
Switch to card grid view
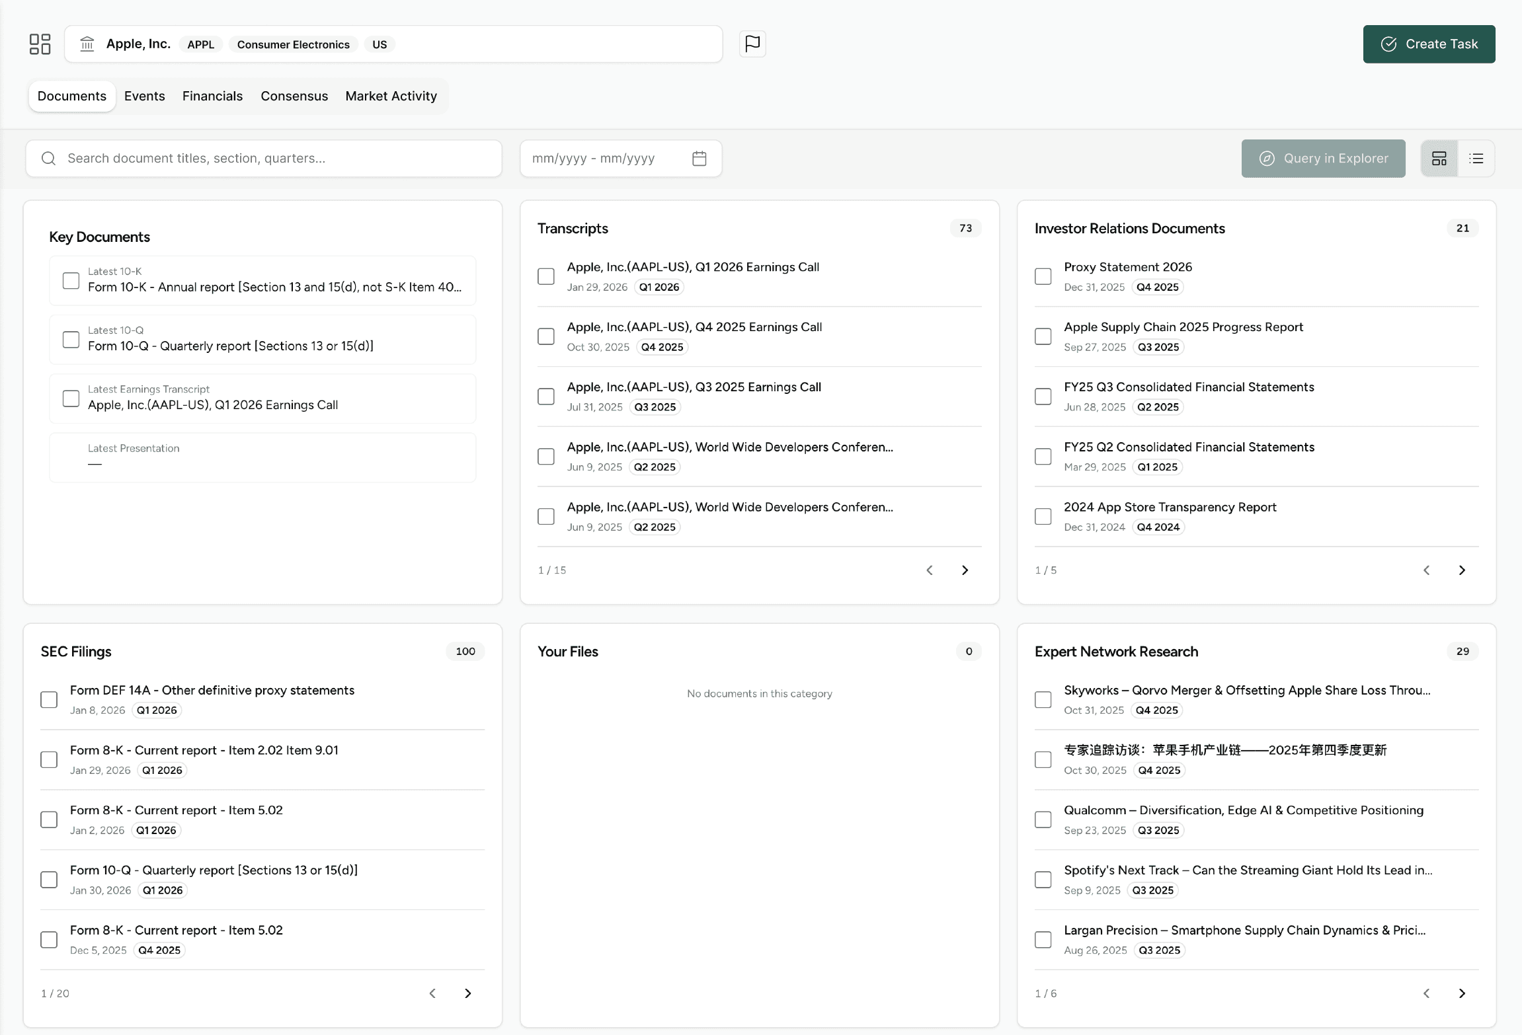(1439, 159)
